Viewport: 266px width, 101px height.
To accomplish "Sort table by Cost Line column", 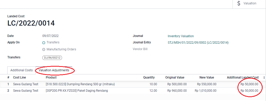I will click(x=19, y=77).
